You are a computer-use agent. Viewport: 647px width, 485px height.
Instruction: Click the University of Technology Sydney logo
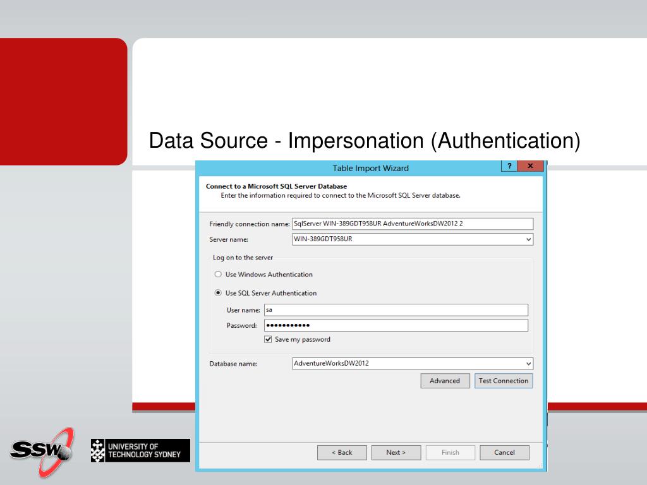140,450
